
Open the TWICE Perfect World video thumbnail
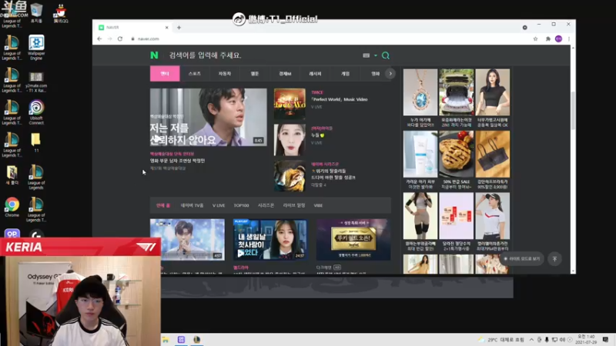[290, 104]
